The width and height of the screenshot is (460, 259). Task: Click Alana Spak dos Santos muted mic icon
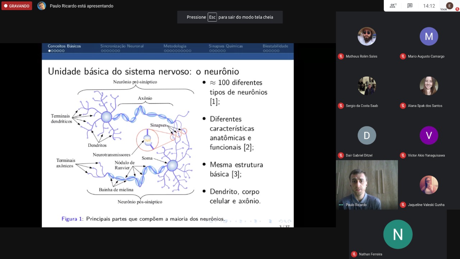tap(403, 106)
